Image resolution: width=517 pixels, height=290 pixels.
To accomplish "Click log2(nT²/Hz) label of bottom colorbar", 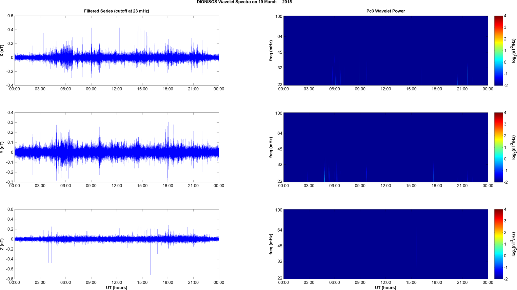I will click(x=514, y=244).
